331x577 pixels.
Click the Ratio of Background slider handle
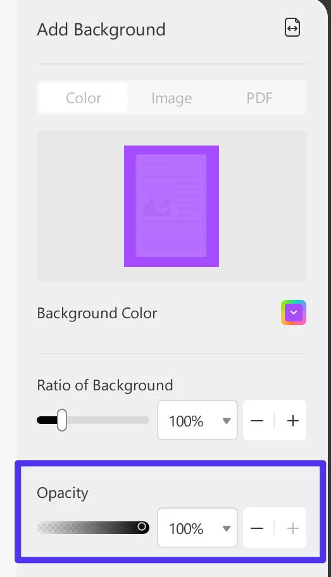click(x=62, y=420)
